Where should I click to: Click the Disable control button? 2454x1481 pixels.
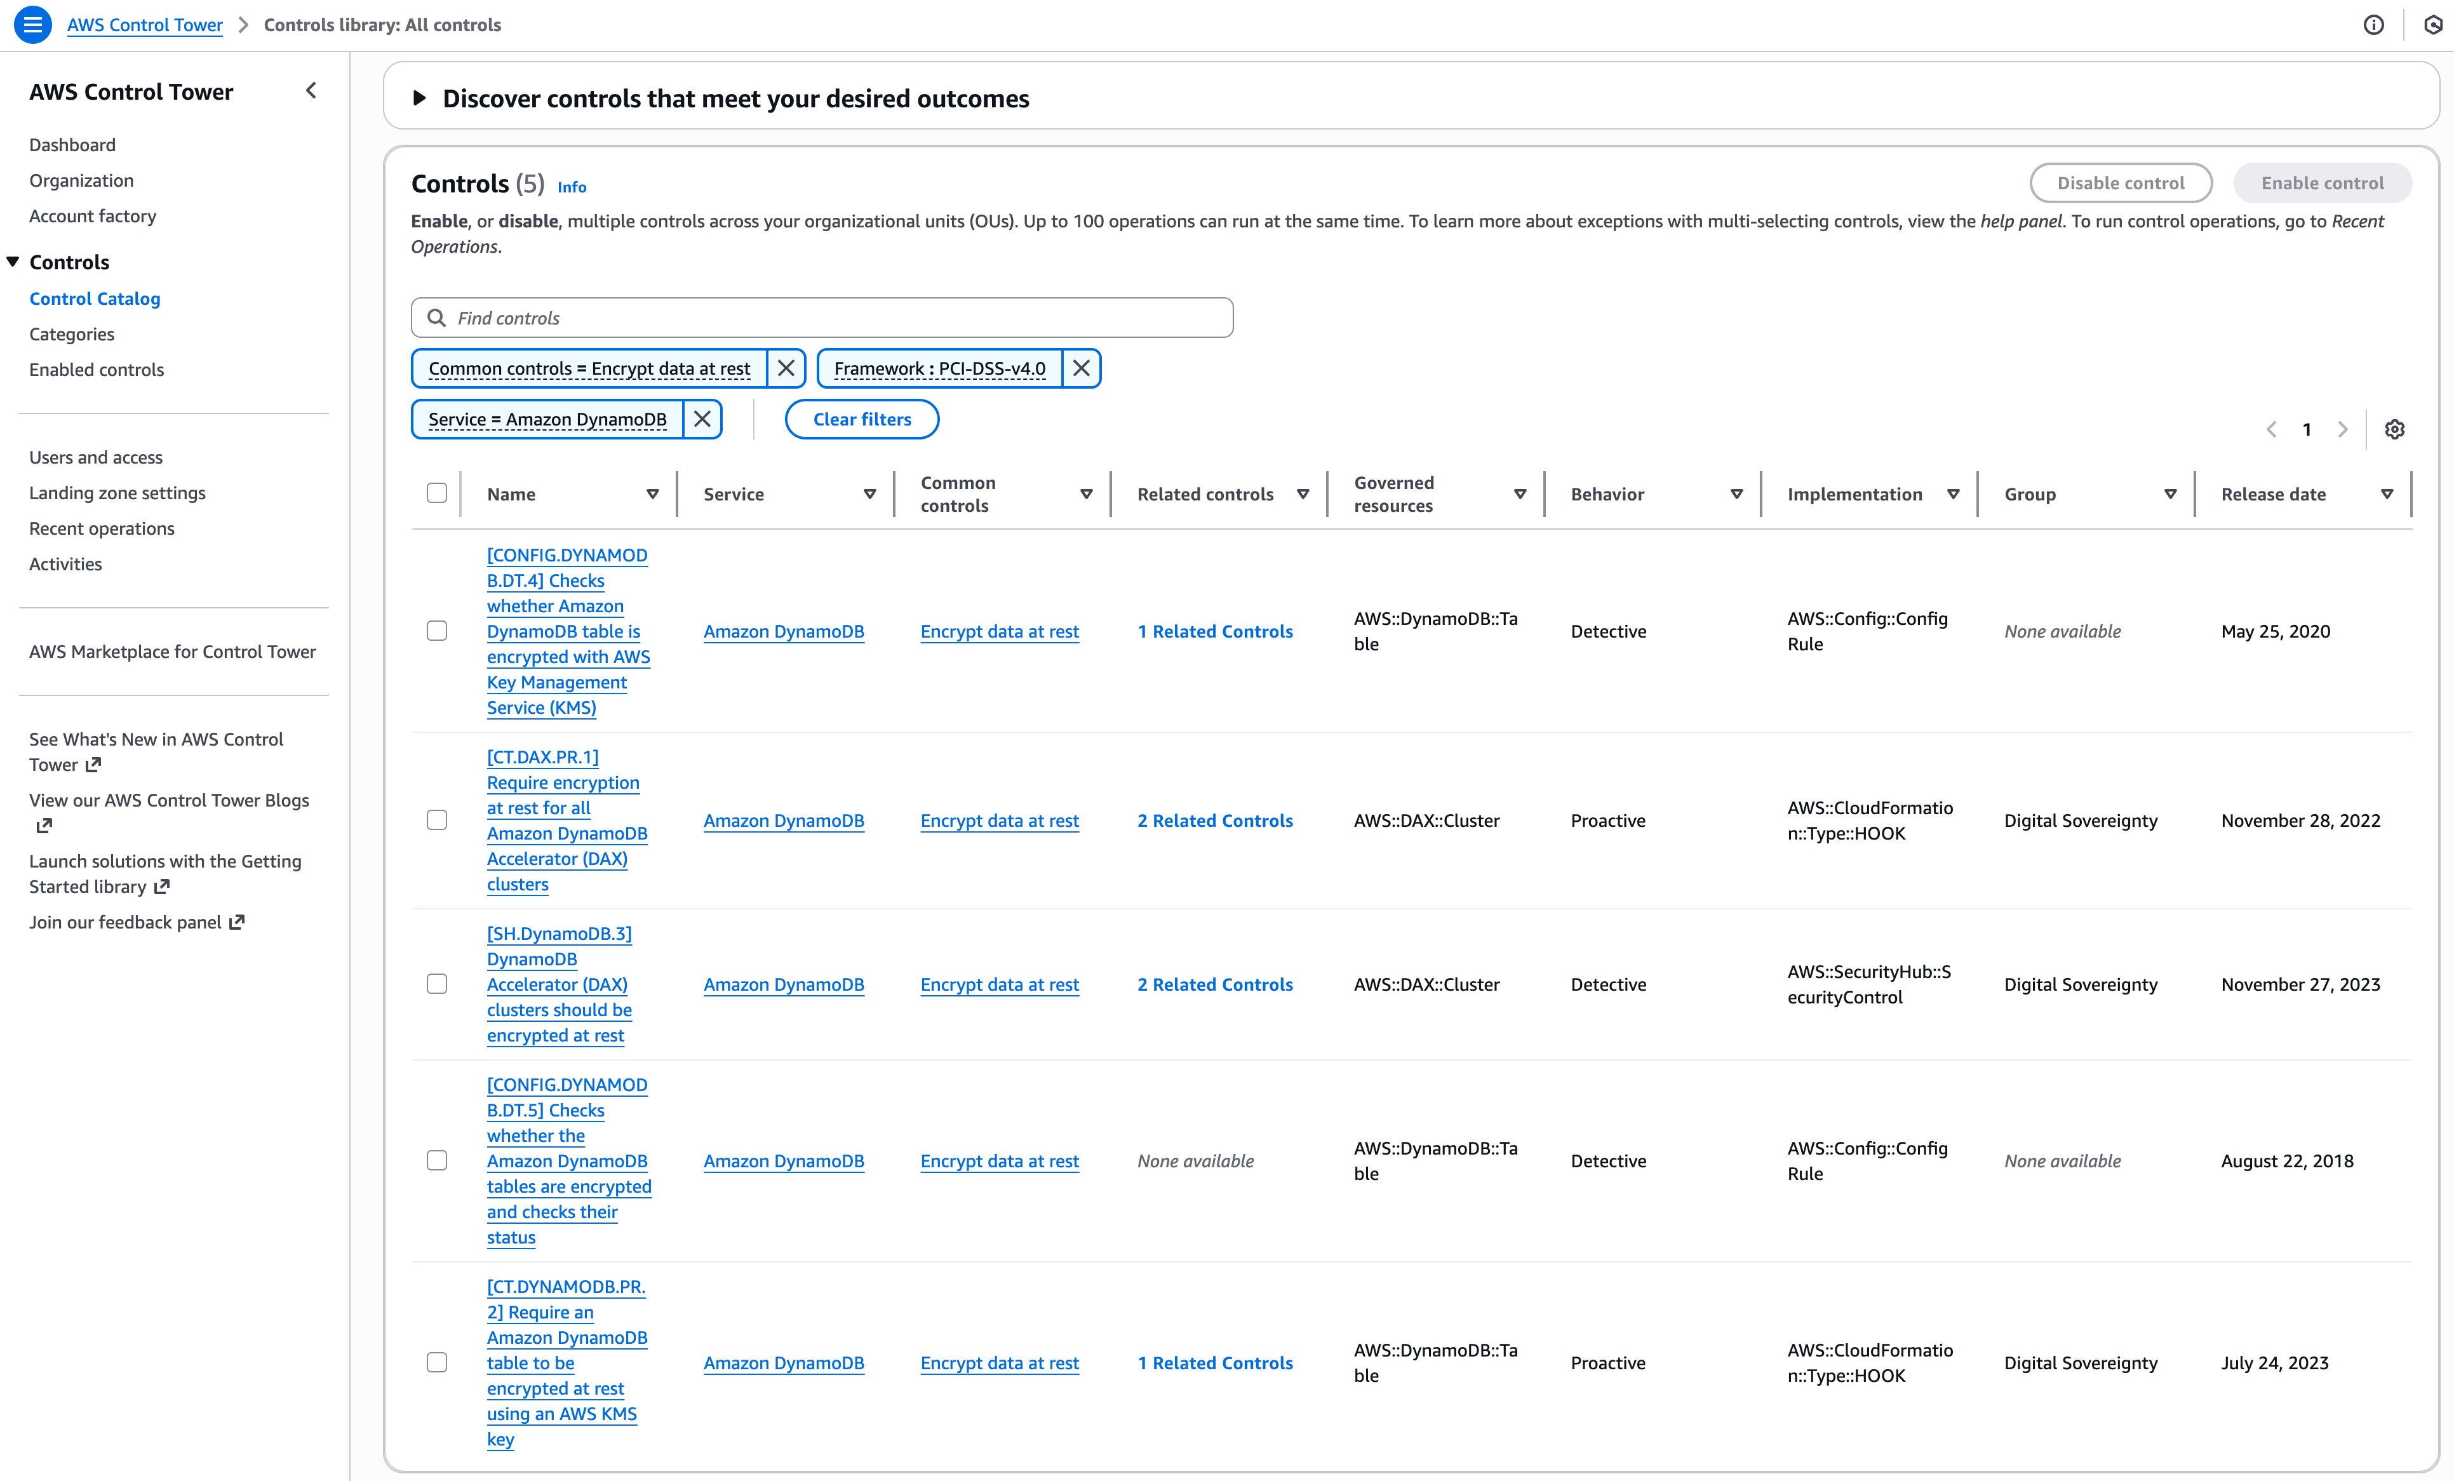click(2121, 184)
